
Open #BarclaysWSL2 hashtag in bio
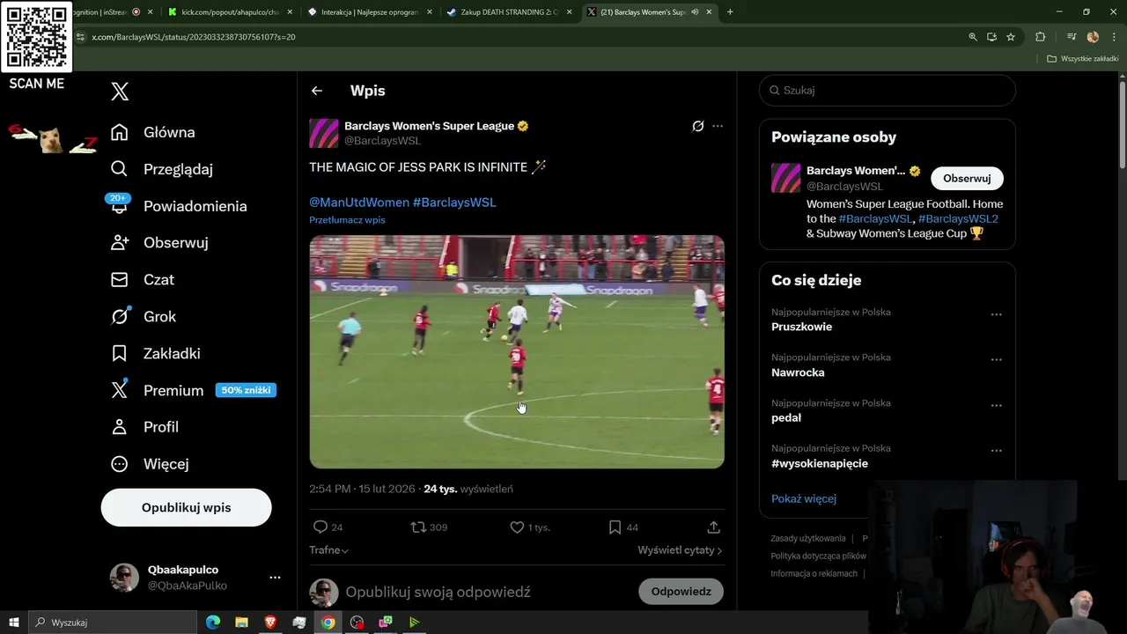[x=958, y=218]
